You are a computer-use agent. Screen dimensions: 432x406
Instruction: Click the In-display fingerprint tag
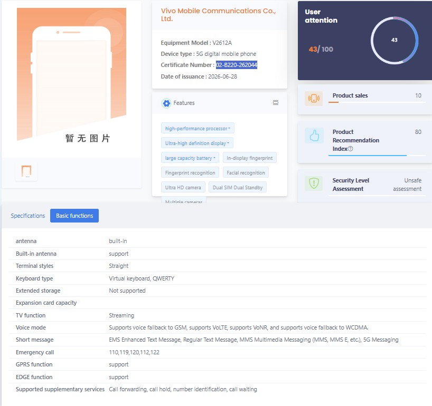[249, 158]
